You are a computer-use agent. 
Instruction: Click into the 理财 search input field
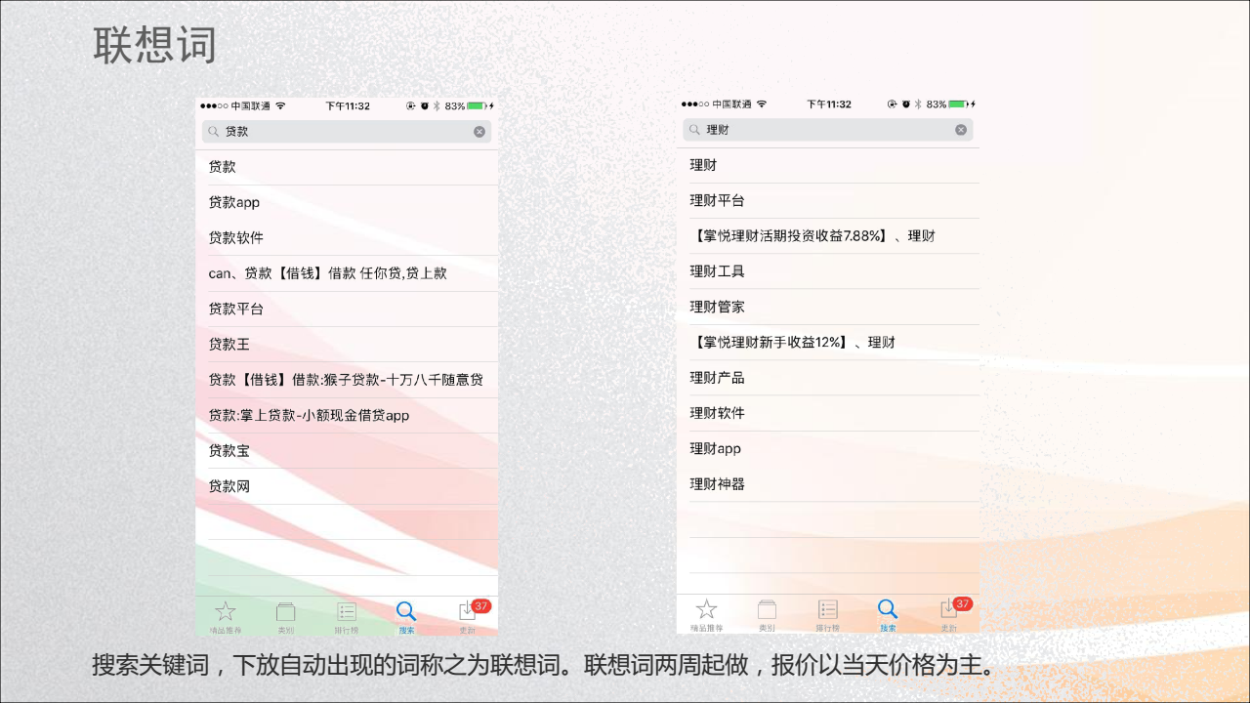(820, 130)
